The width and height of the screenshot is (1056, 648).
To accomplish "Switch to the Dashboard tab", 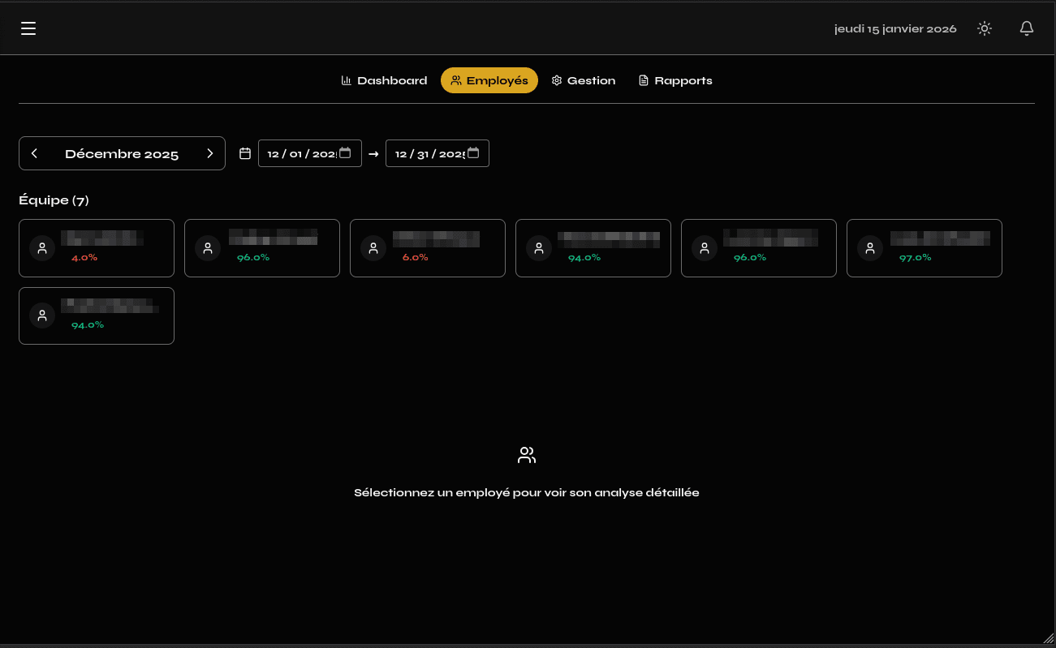I will click(x=384, y=80).
